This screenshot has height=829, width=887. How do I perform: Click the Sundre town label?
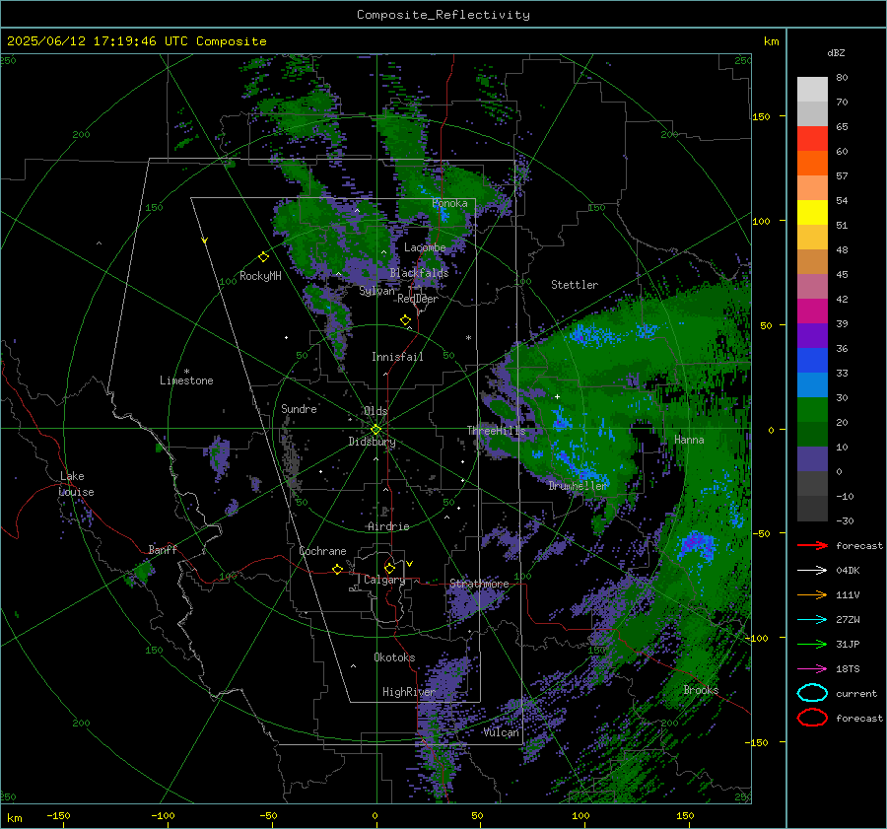(x=299, y=409)
